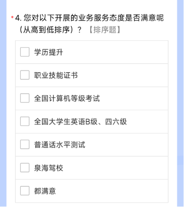This screenshot has width=184, height=207.
Task: Click the question 4 title text
Action: [89, 24]
